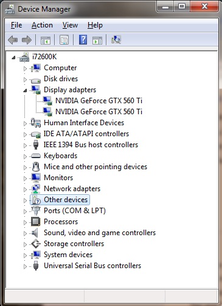Expand IEEE 1394 Bus host controllers

tap(25, 145)
